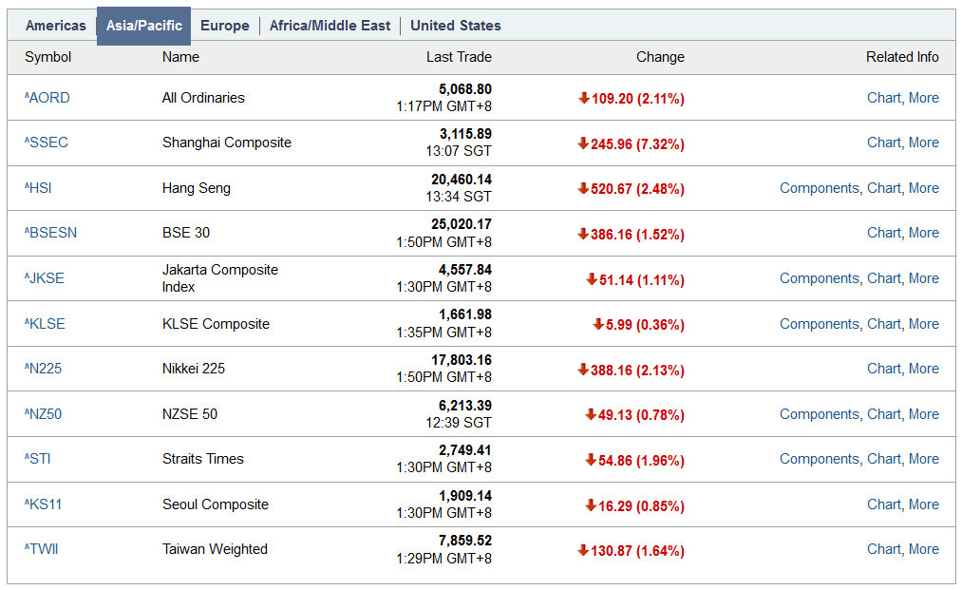This screenshot has height=590, width=962.
Task: Open More for Taiwan Weighted
Action: coord(923,549)
